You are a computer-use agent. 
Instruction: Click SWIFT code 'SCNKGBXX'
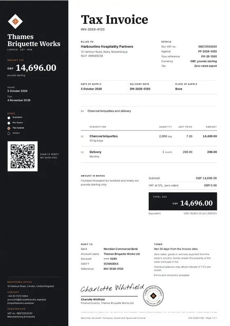[x=111, y=264]
